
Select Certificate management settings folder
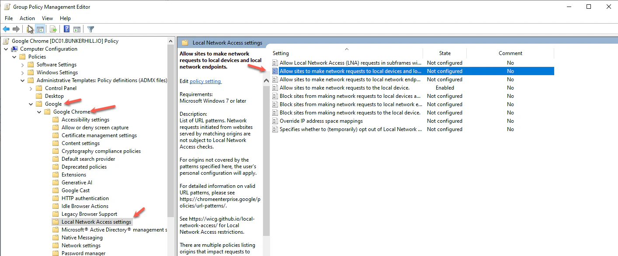tap(99, 135)
